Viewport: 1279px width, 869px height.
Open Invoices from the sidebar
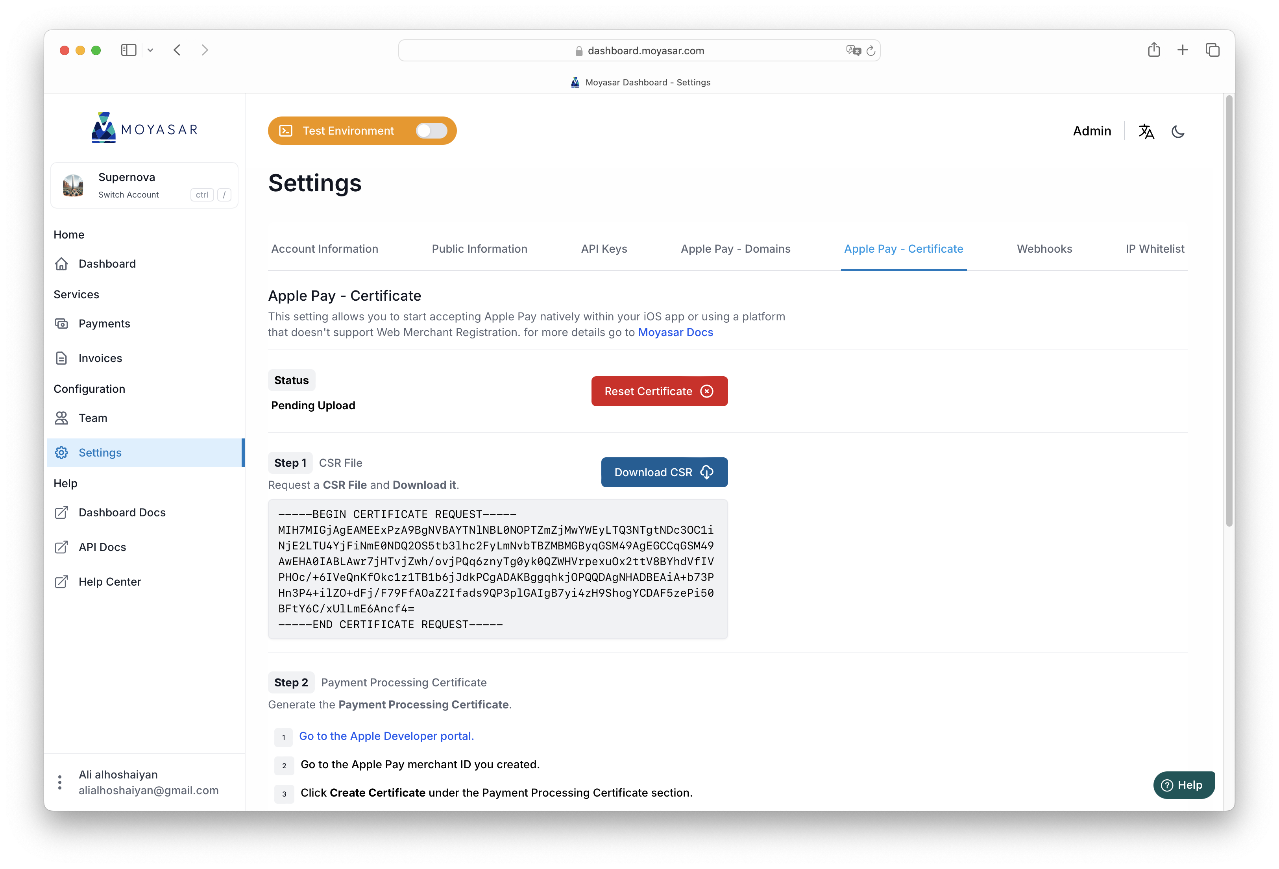100,358
